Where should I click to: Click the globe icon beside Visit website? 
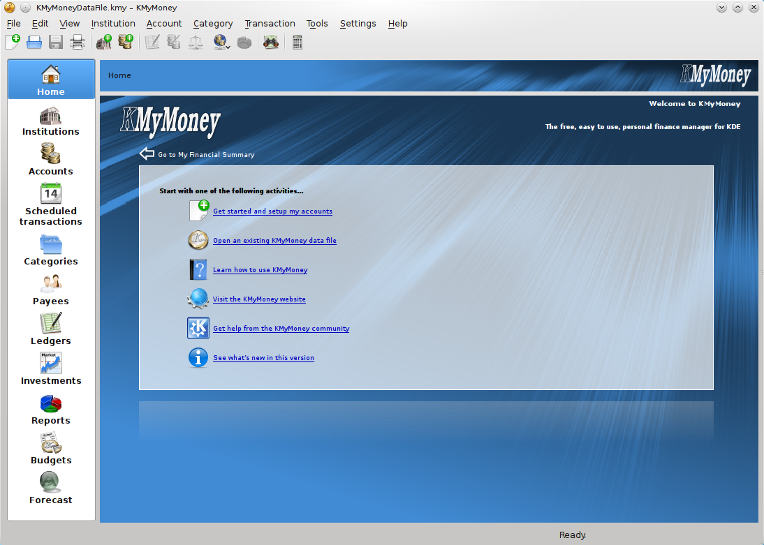198,299
